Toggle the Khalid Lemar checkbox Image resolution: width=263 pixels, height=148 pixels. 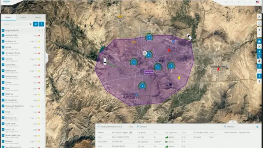[3, 124]
